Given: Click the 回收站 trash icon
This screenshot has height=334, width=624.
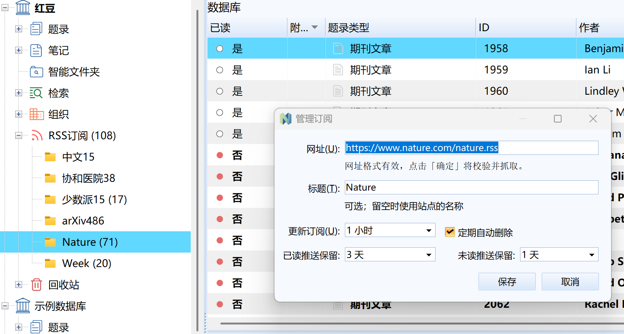Looking at the screenshot, I should 37,285.
